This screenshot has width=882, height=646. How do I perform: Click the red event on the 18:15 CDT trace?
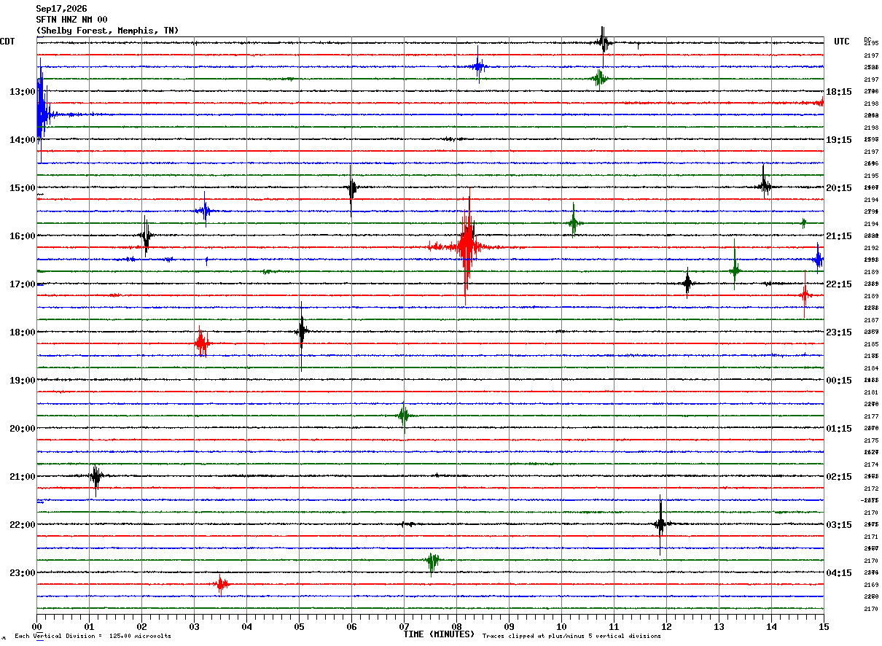pyautogui.click(x=202, y=343)
